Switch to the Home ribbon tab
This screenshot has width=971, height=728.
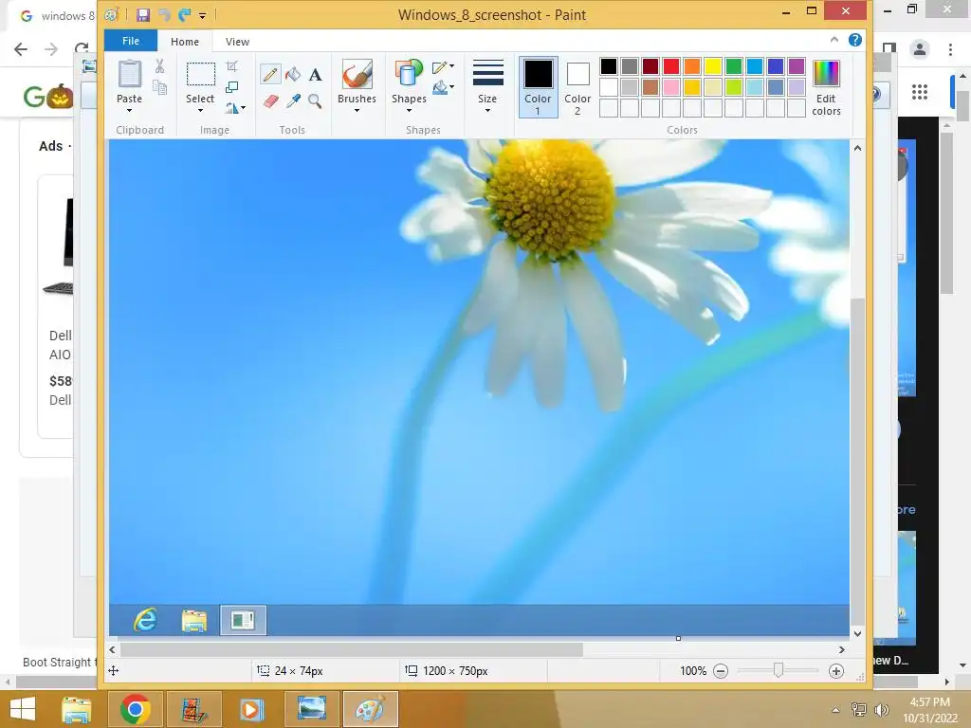[x=185, y=42]
